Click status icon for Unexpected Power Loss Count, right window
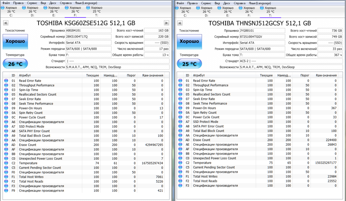Viewport: 346px width, 201px height. [x=180, y=158]
